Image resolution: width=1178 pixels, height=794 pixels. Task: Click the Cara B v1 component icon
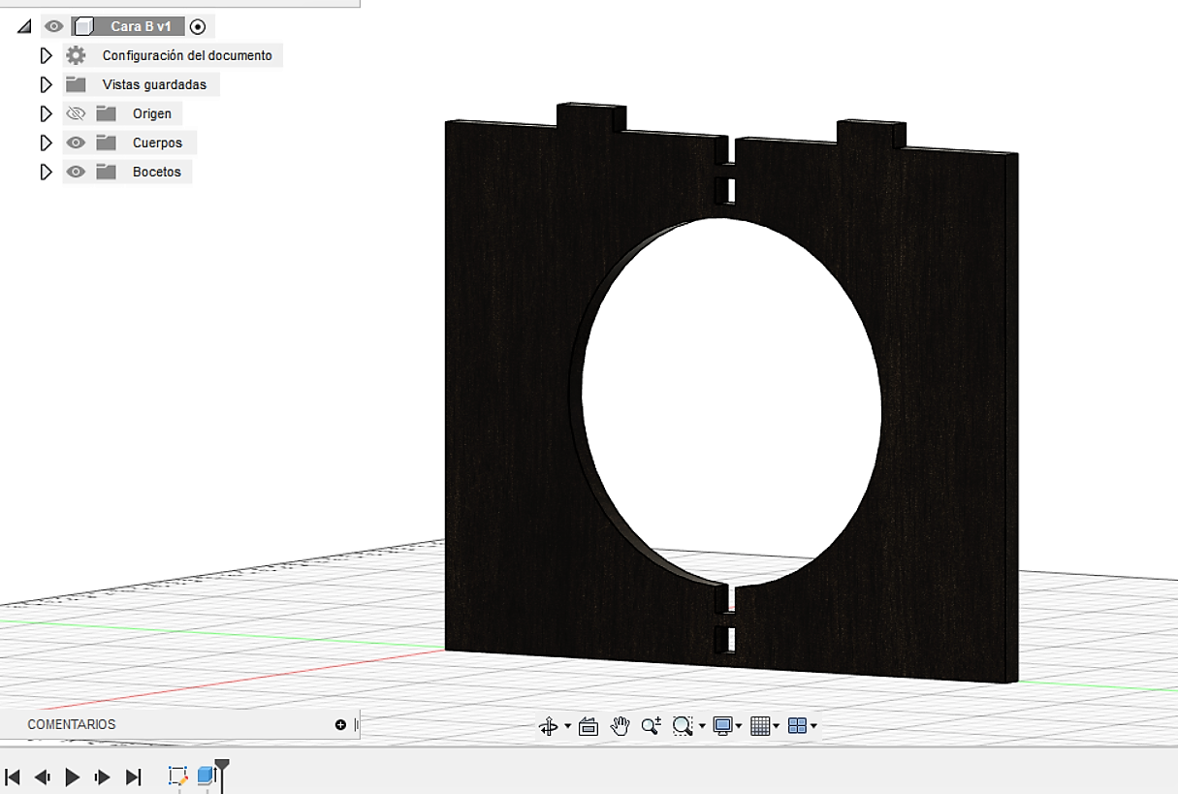pyautogui.click(x=84, y=27)
